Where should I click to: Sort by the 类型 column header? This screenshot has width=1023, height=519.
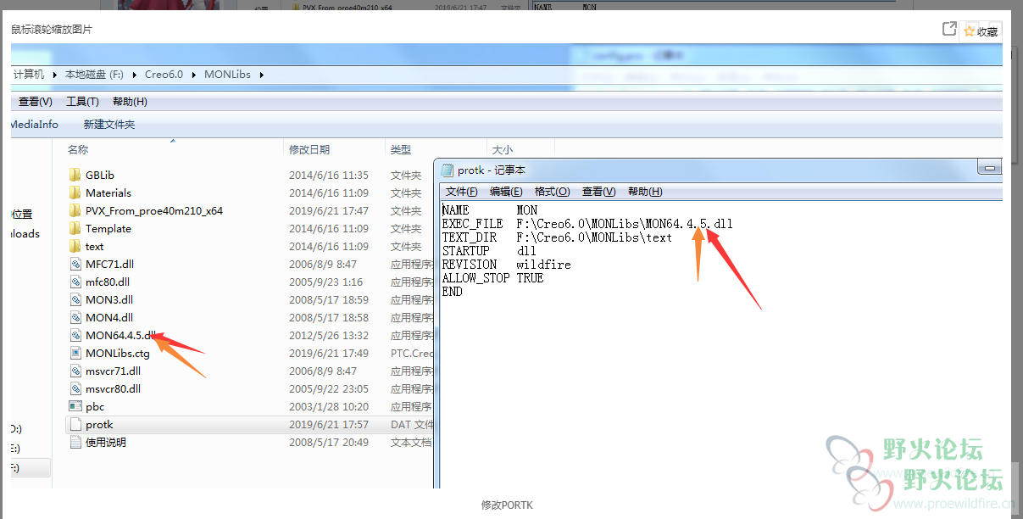pyautogui.click(x=401, y=150)
